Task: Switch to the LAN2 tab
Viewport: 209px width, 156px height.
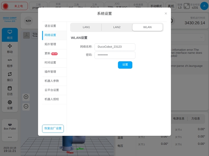Action: pos(117,28)
